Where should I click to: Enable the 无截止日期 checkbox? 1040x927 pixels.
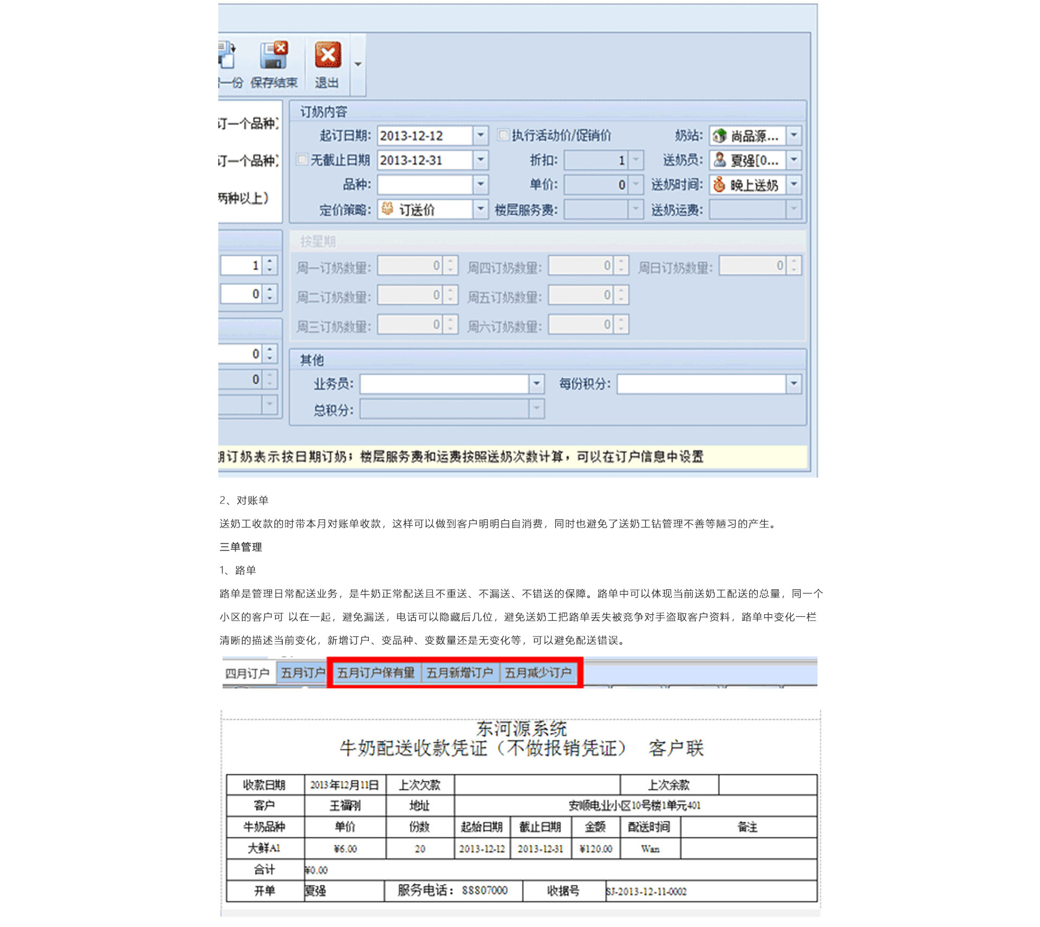pyautogui.click(x=302, y=159)
